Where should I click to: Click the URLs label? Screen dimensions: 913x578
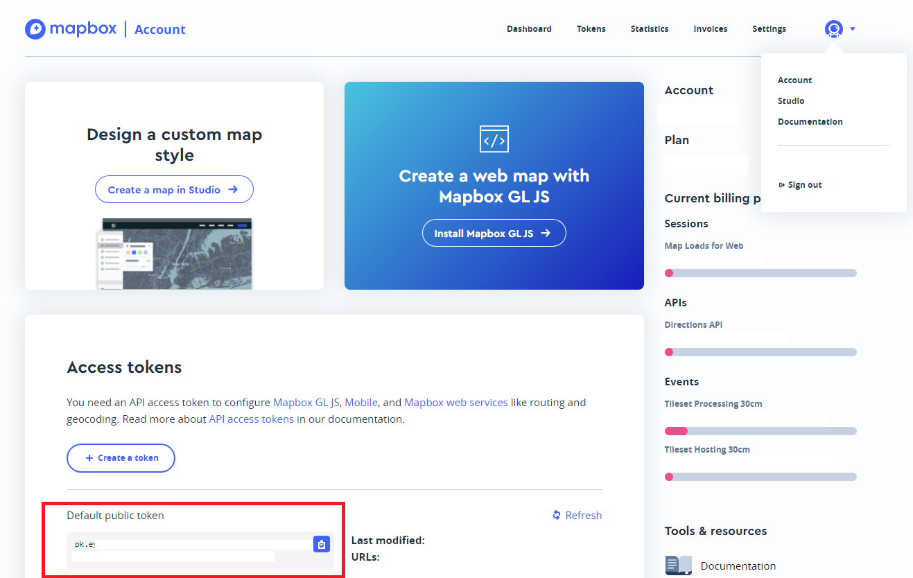365,557
